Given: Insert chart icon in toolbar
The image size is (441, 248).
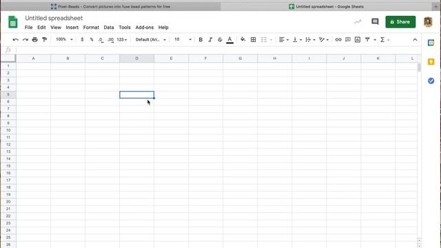Looking at the screenshot, I should pos(358,40).
